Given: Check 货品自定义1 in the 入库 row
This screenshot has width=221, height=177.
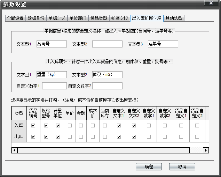Looking at the screenshot, I should [181, 126].
